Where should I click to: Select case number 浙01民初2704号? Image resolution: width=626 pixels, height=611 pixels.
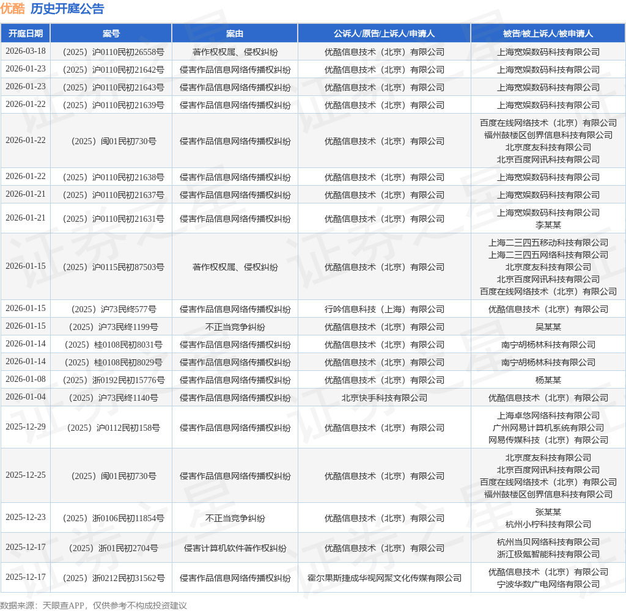(x=113, y=548)
